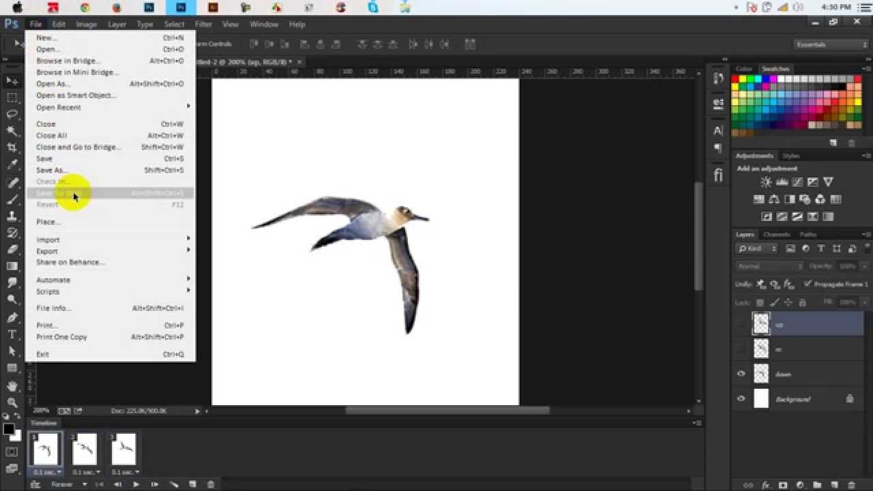Select the Crop tool

coord(12,148)
